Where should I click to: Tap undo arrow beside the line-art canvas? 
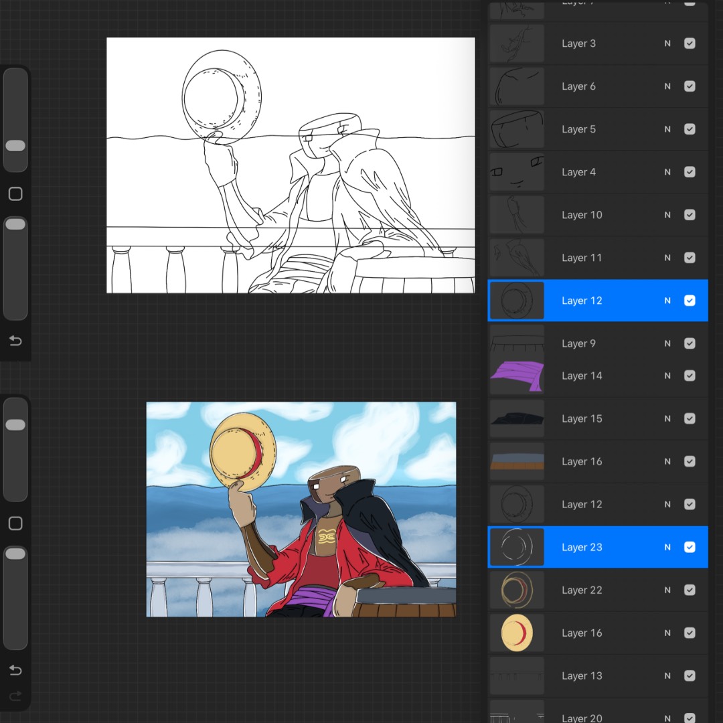point(15,341)
